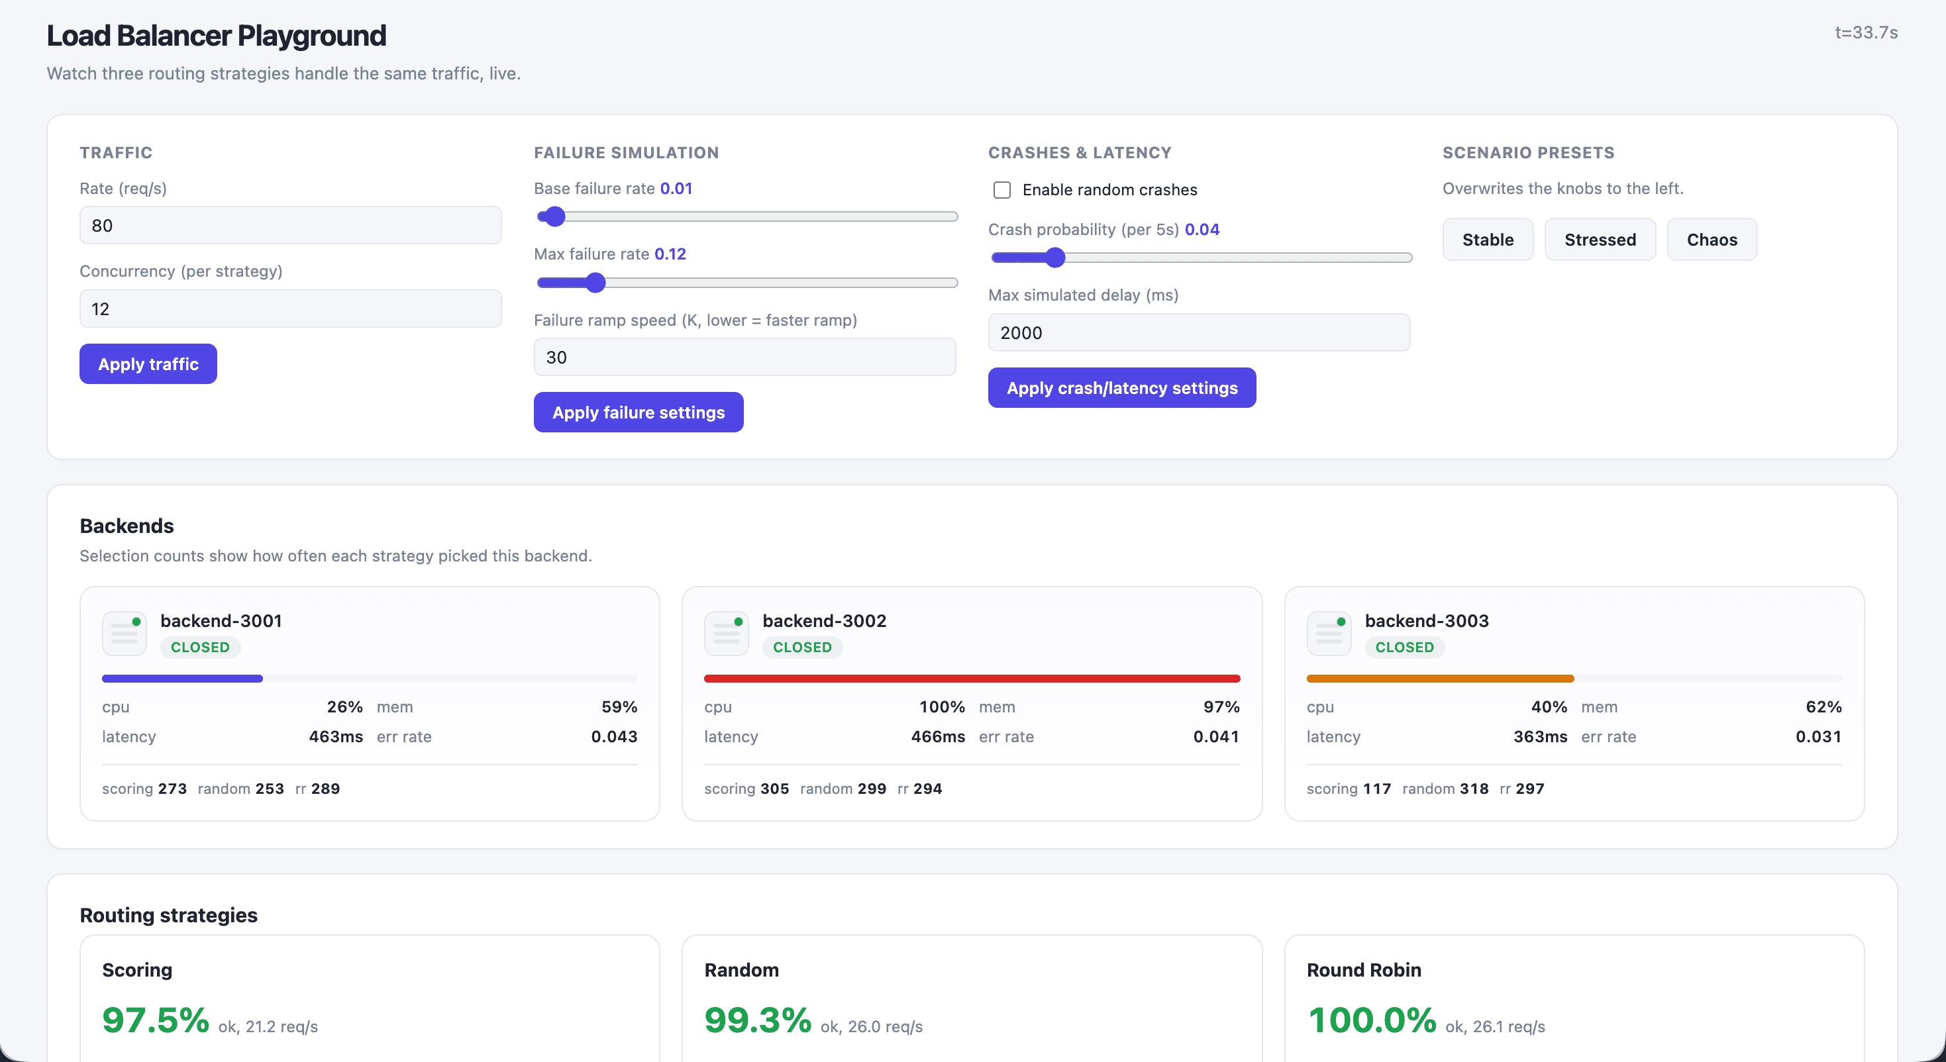Click the backend-3002 server icon
The height and width of the screenshot is (1062, 1946).
coord(726,633)
